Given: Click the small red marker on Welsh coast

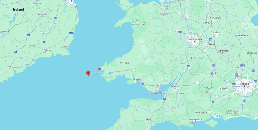Looking at the screenshot, I should (99, 69).
